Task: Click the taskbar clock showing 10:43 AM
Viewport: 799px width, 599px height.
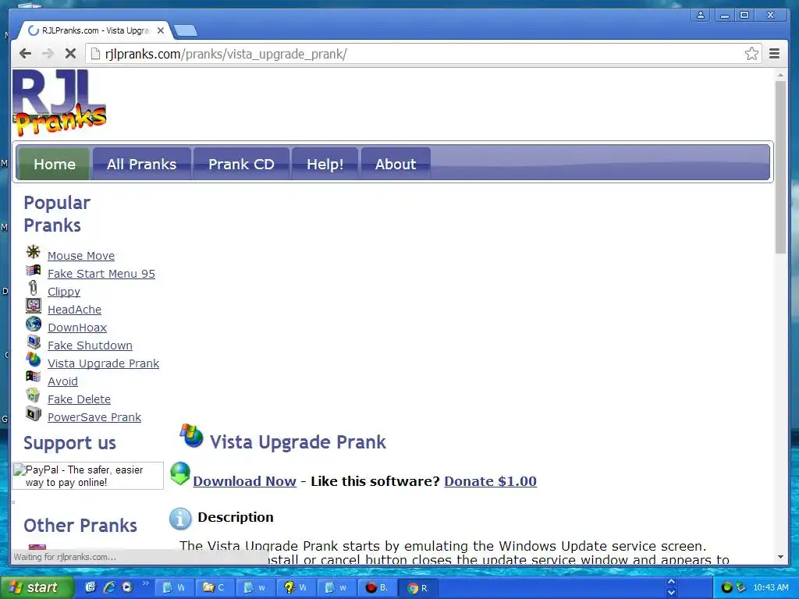Action: coord(770,587)
